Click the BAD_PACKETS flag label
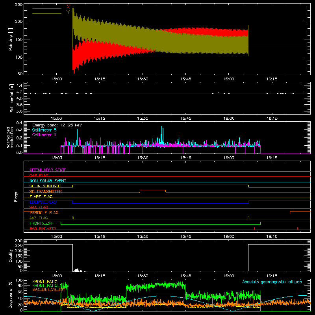 (x=43, y=228)
